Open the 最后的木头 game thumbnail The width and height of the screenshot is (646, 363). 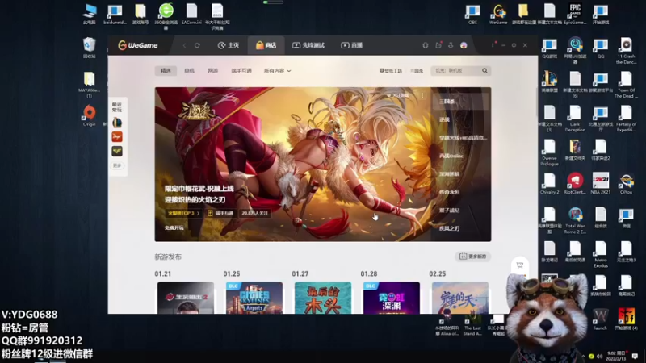coord(323,298)
